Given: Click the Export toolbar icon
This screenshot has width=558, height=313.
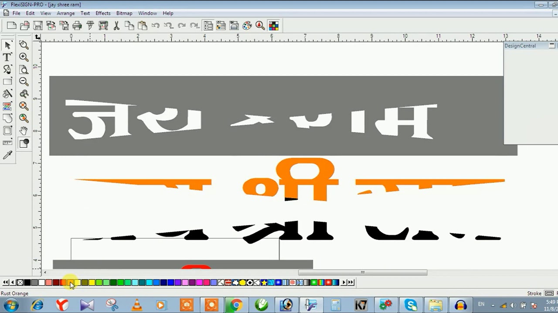Looking at the screenshot, I should (x=64, y=26).
